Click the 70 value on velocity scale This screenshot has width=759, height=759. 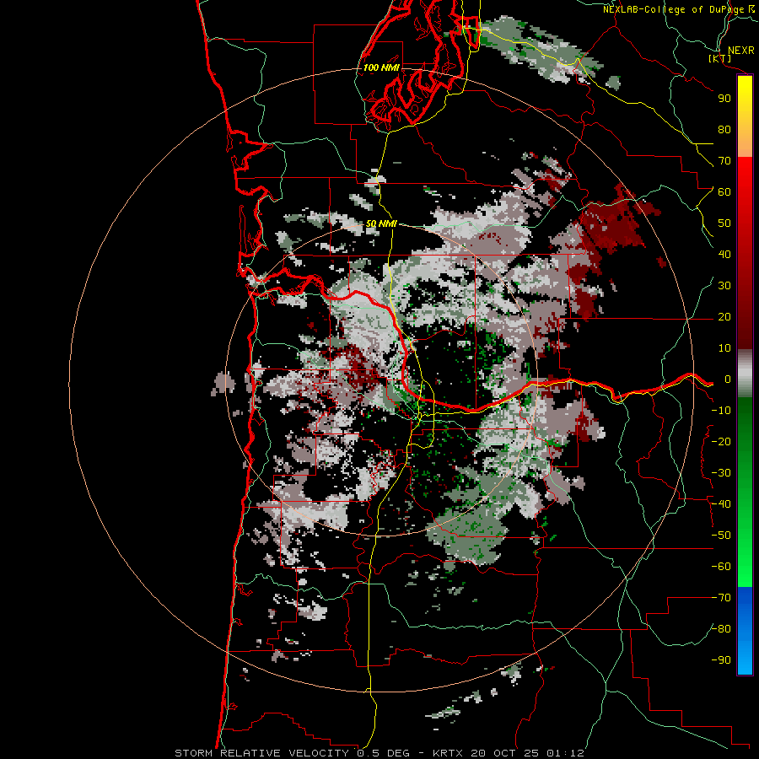point(724,161)
